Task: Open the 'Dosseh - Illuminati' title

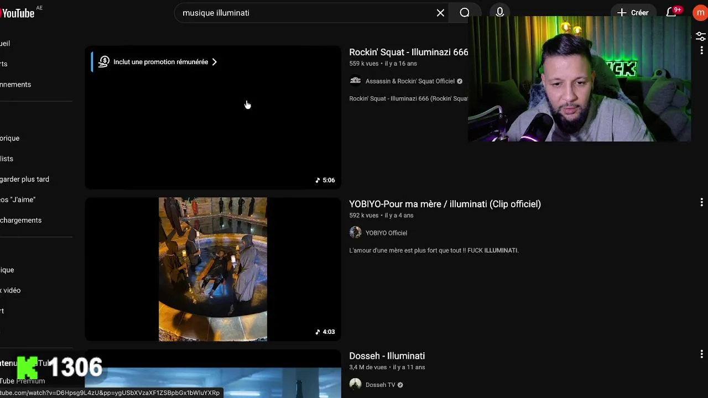Action: (x=387, y=356)
